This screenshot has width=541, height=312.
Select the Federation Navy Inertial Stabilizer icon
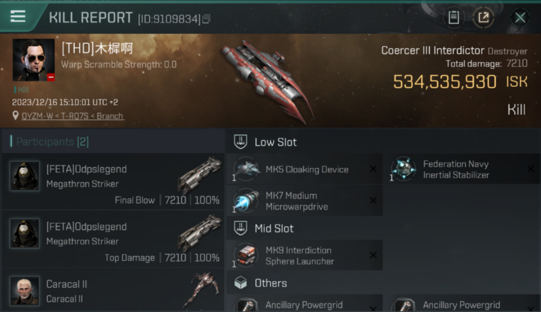click(x=403, y=169)
